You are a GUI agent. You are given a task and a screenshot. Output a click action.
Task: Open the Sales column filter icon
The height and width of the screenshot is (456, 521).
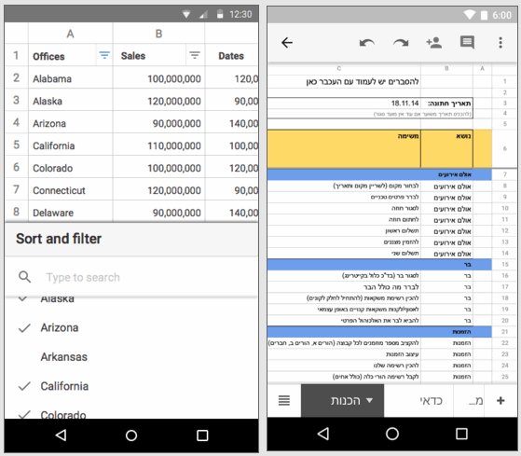[x=195, y=55]
